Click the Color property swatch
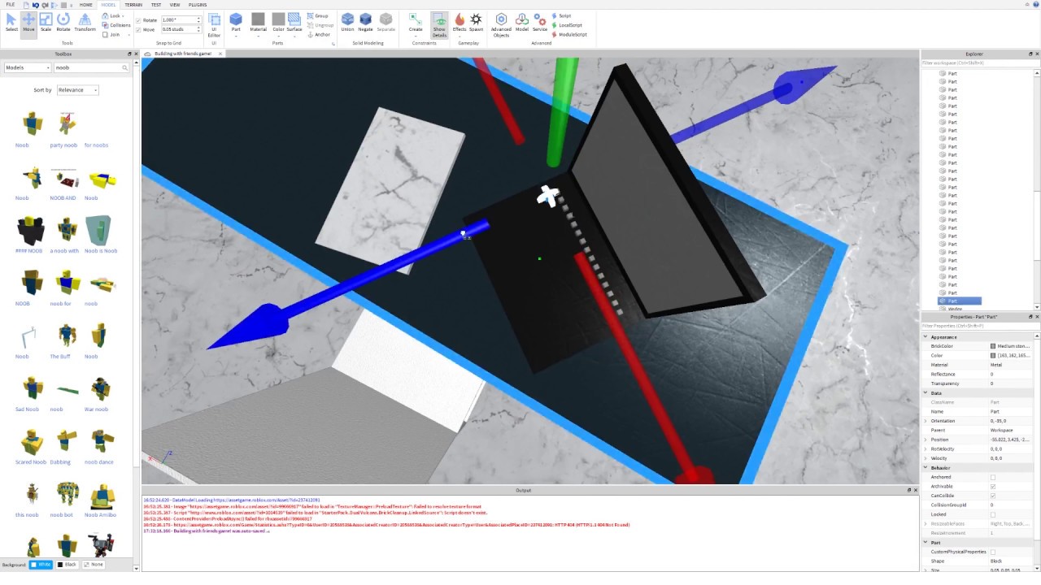Screen dimensions: 1041x585 pos(993,356)
